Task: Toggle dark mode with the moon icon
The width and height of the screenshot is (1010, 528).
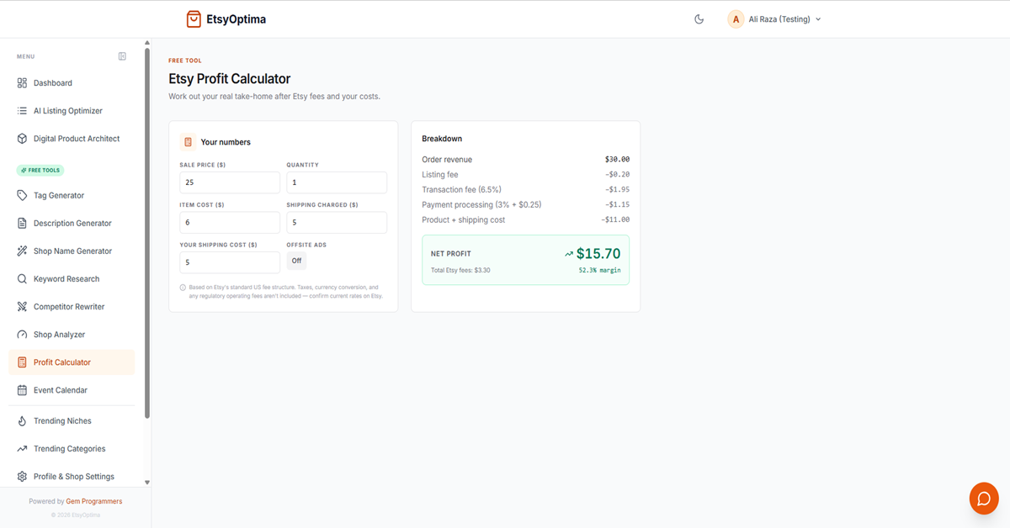Action: coord(699,19)
